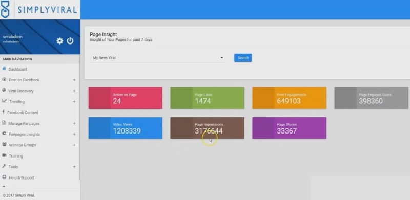410x200 pixels.
Task: Open the My News Viral page dropdown
Action: 158,58
